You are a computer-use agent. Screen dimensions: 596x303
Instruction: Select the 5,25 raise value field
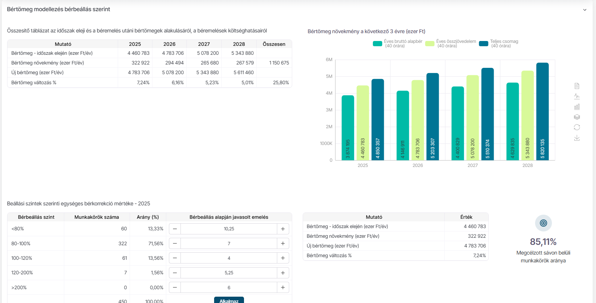click(229, 273)
